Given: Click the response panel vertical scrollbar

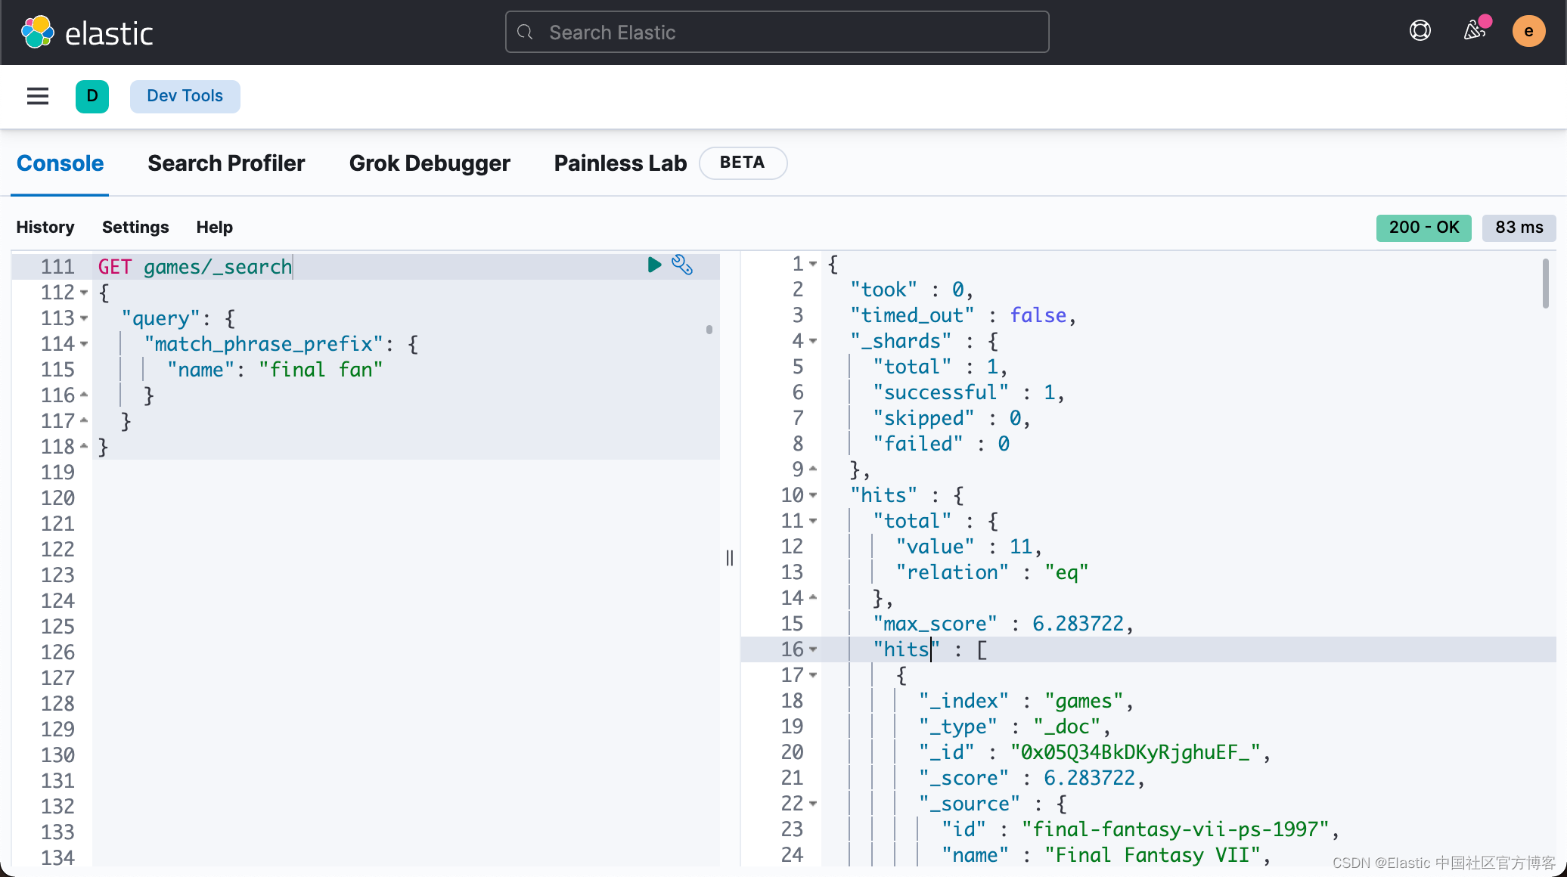Looking at the screenshot, I should 1545,284.
